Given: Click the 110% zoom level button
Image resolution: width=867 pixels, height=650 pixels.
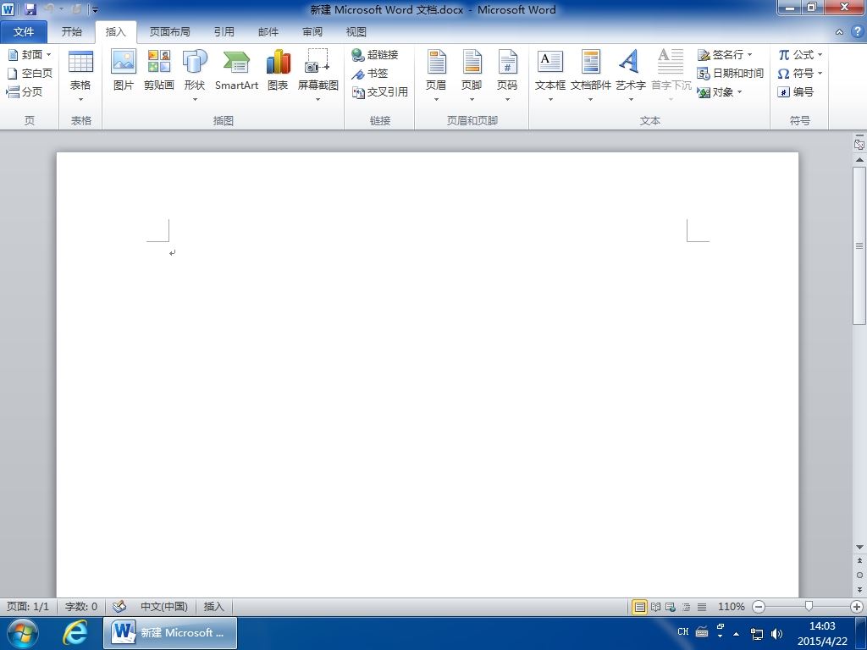Looking at the screenshot, I should click(731, 606).
